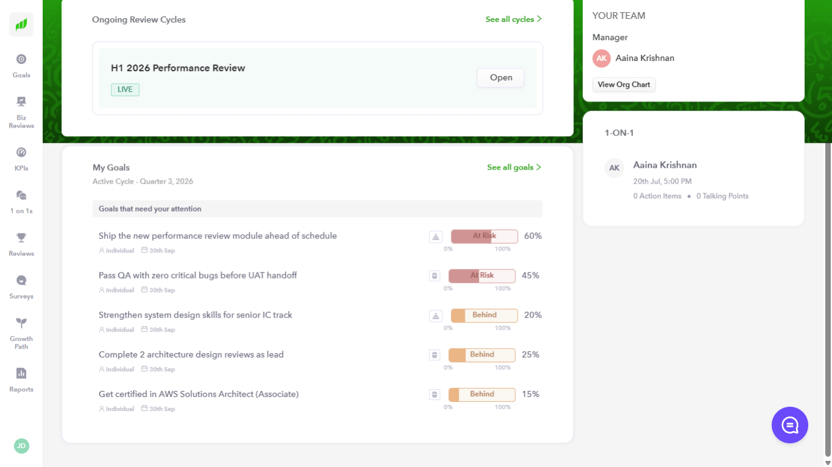
Task: Click "0 Talking Points" in 1-on-1 card
Action: coord(722,196)
